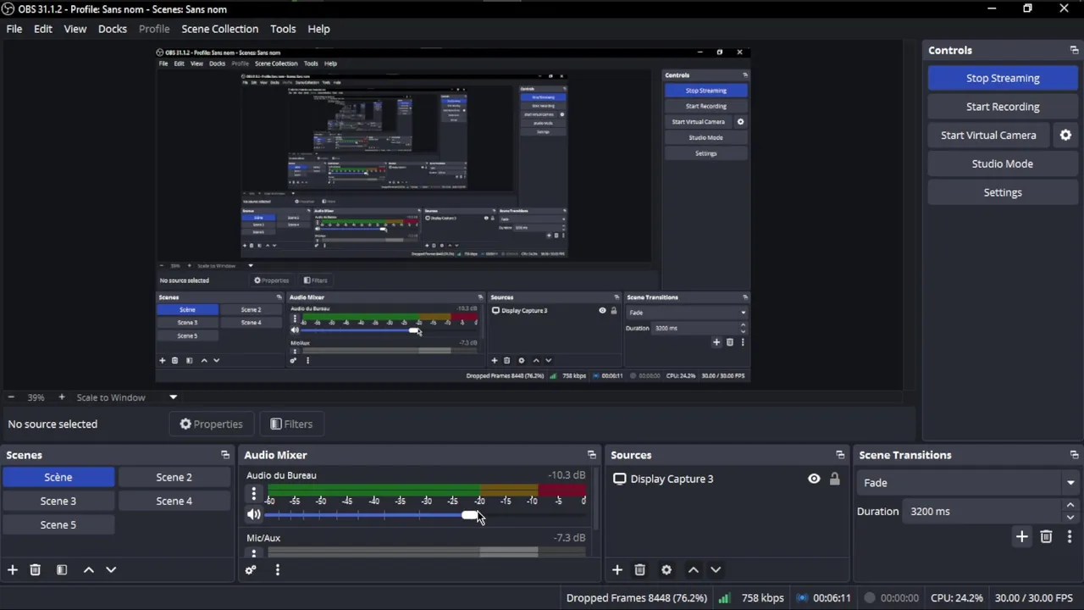1084x610 pixels.
Task: Toggle Studio Mode
Action: click(1003, 164)
